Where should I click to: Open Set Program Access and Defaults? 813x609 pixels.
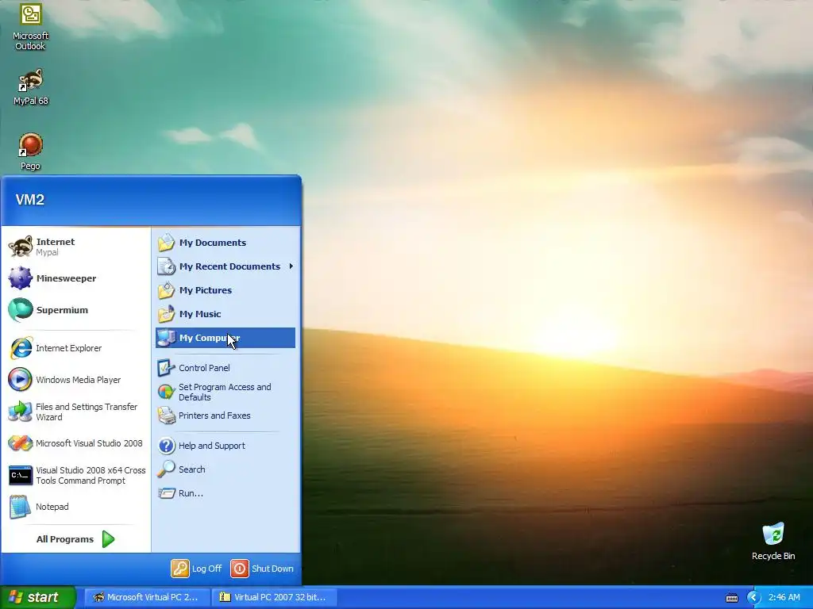[x=225, y=392]
